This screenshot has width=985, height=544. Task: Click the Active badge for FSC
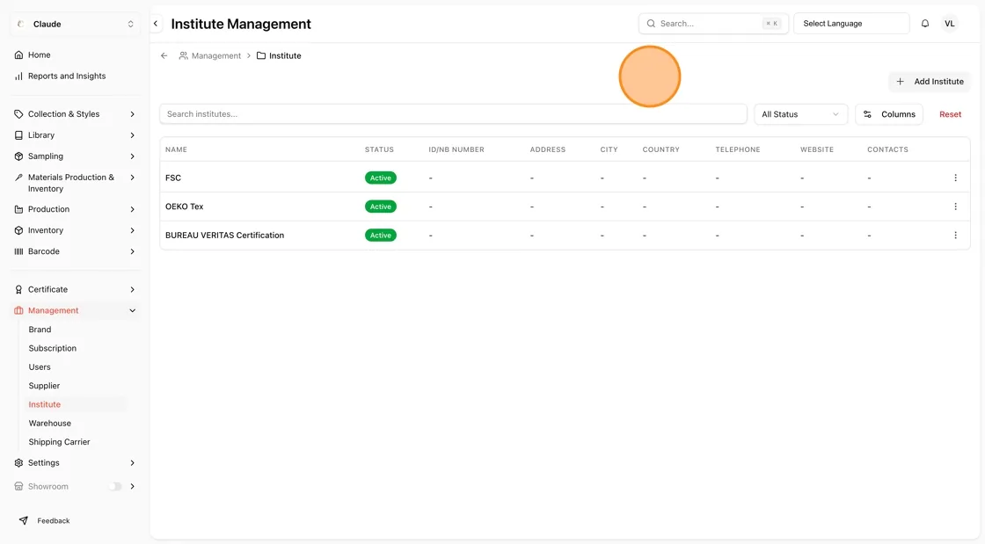tap(380, 178)
